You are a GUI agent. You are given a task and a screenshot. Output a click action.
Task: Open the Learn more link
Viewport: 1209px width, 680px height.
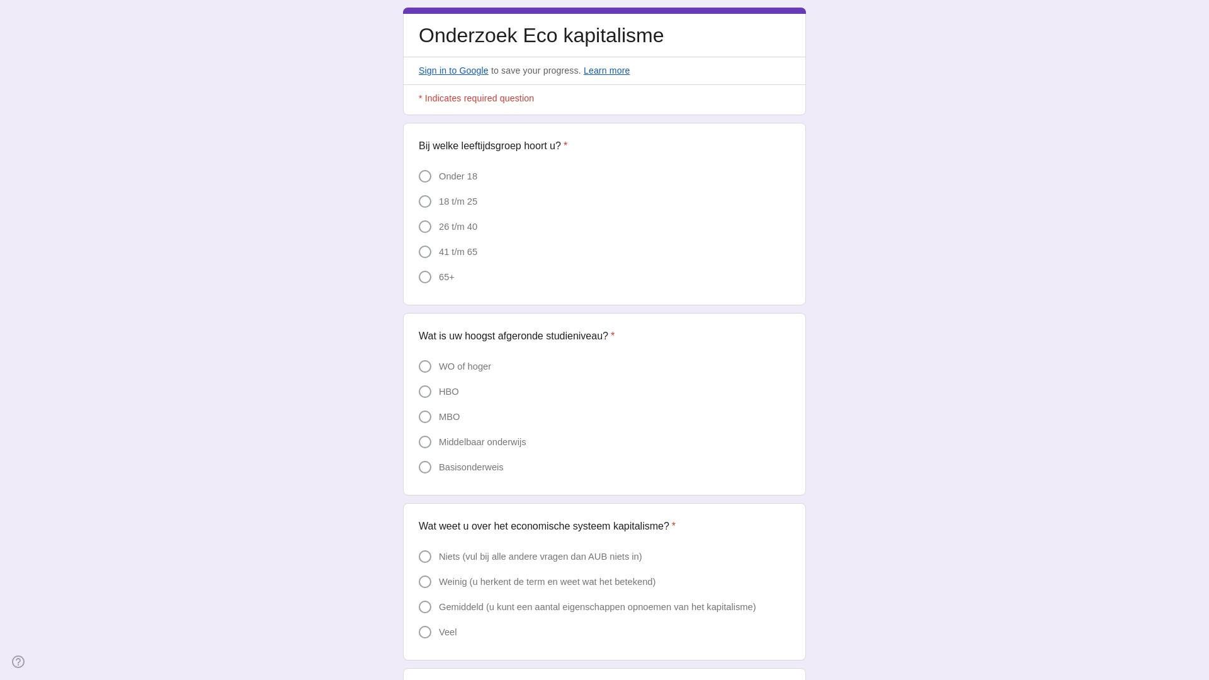[606, 71]
